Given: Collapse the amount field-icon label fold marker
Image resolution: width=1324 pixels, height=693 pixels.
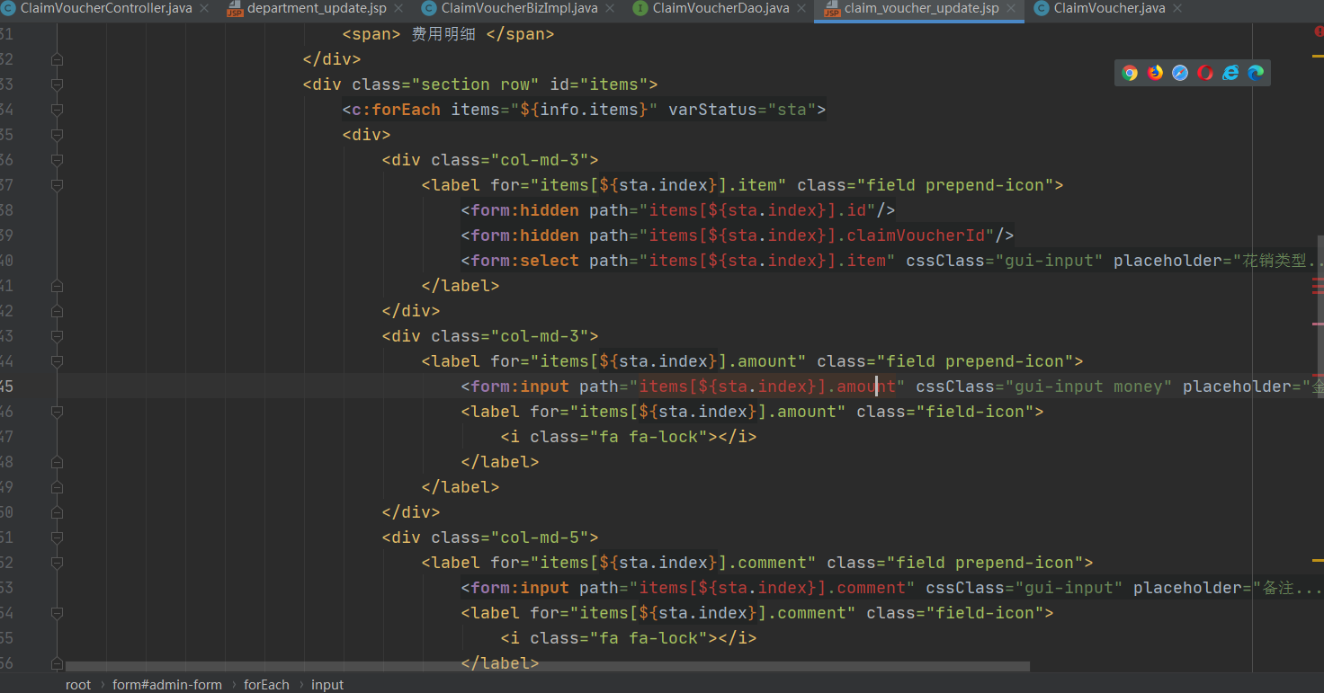Looking at the screenshot, I should click(58, 412).
